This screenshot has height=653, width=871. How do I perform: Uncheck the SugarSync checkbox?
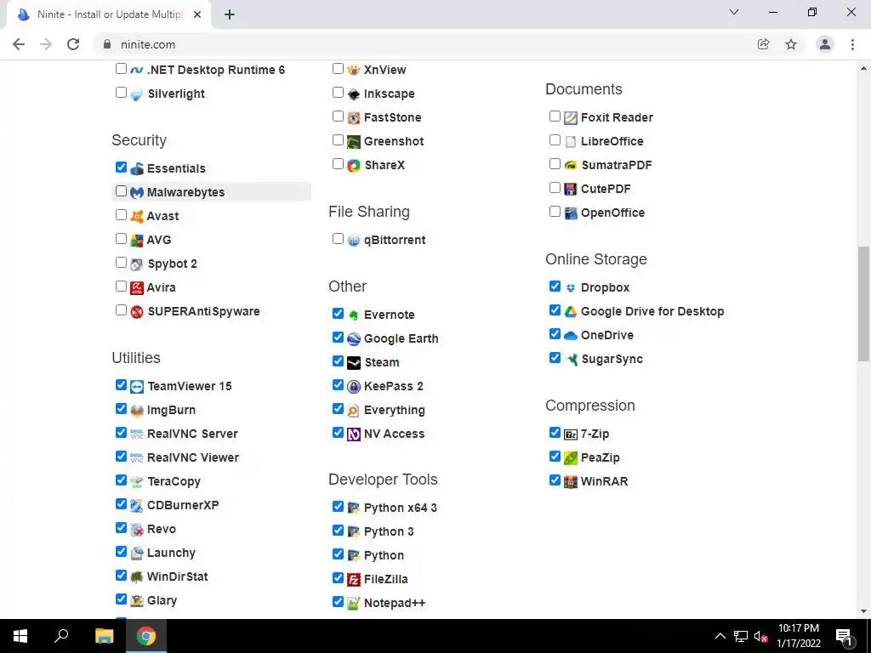tap(555, 358)
